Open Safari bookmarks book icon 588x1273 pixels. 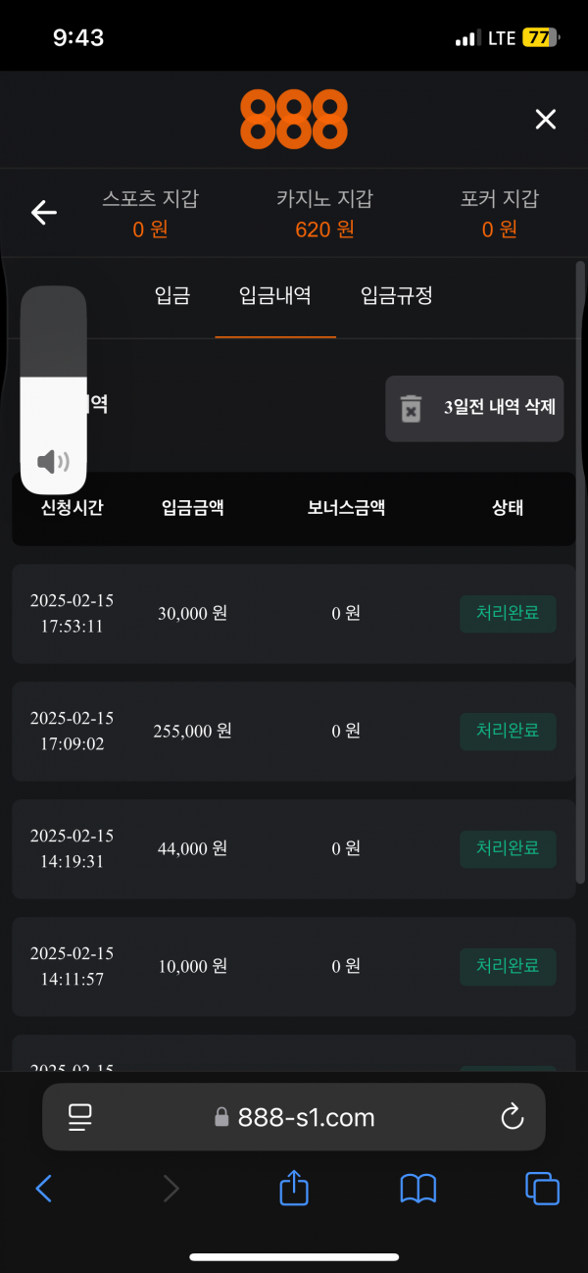click(418, 1189)
